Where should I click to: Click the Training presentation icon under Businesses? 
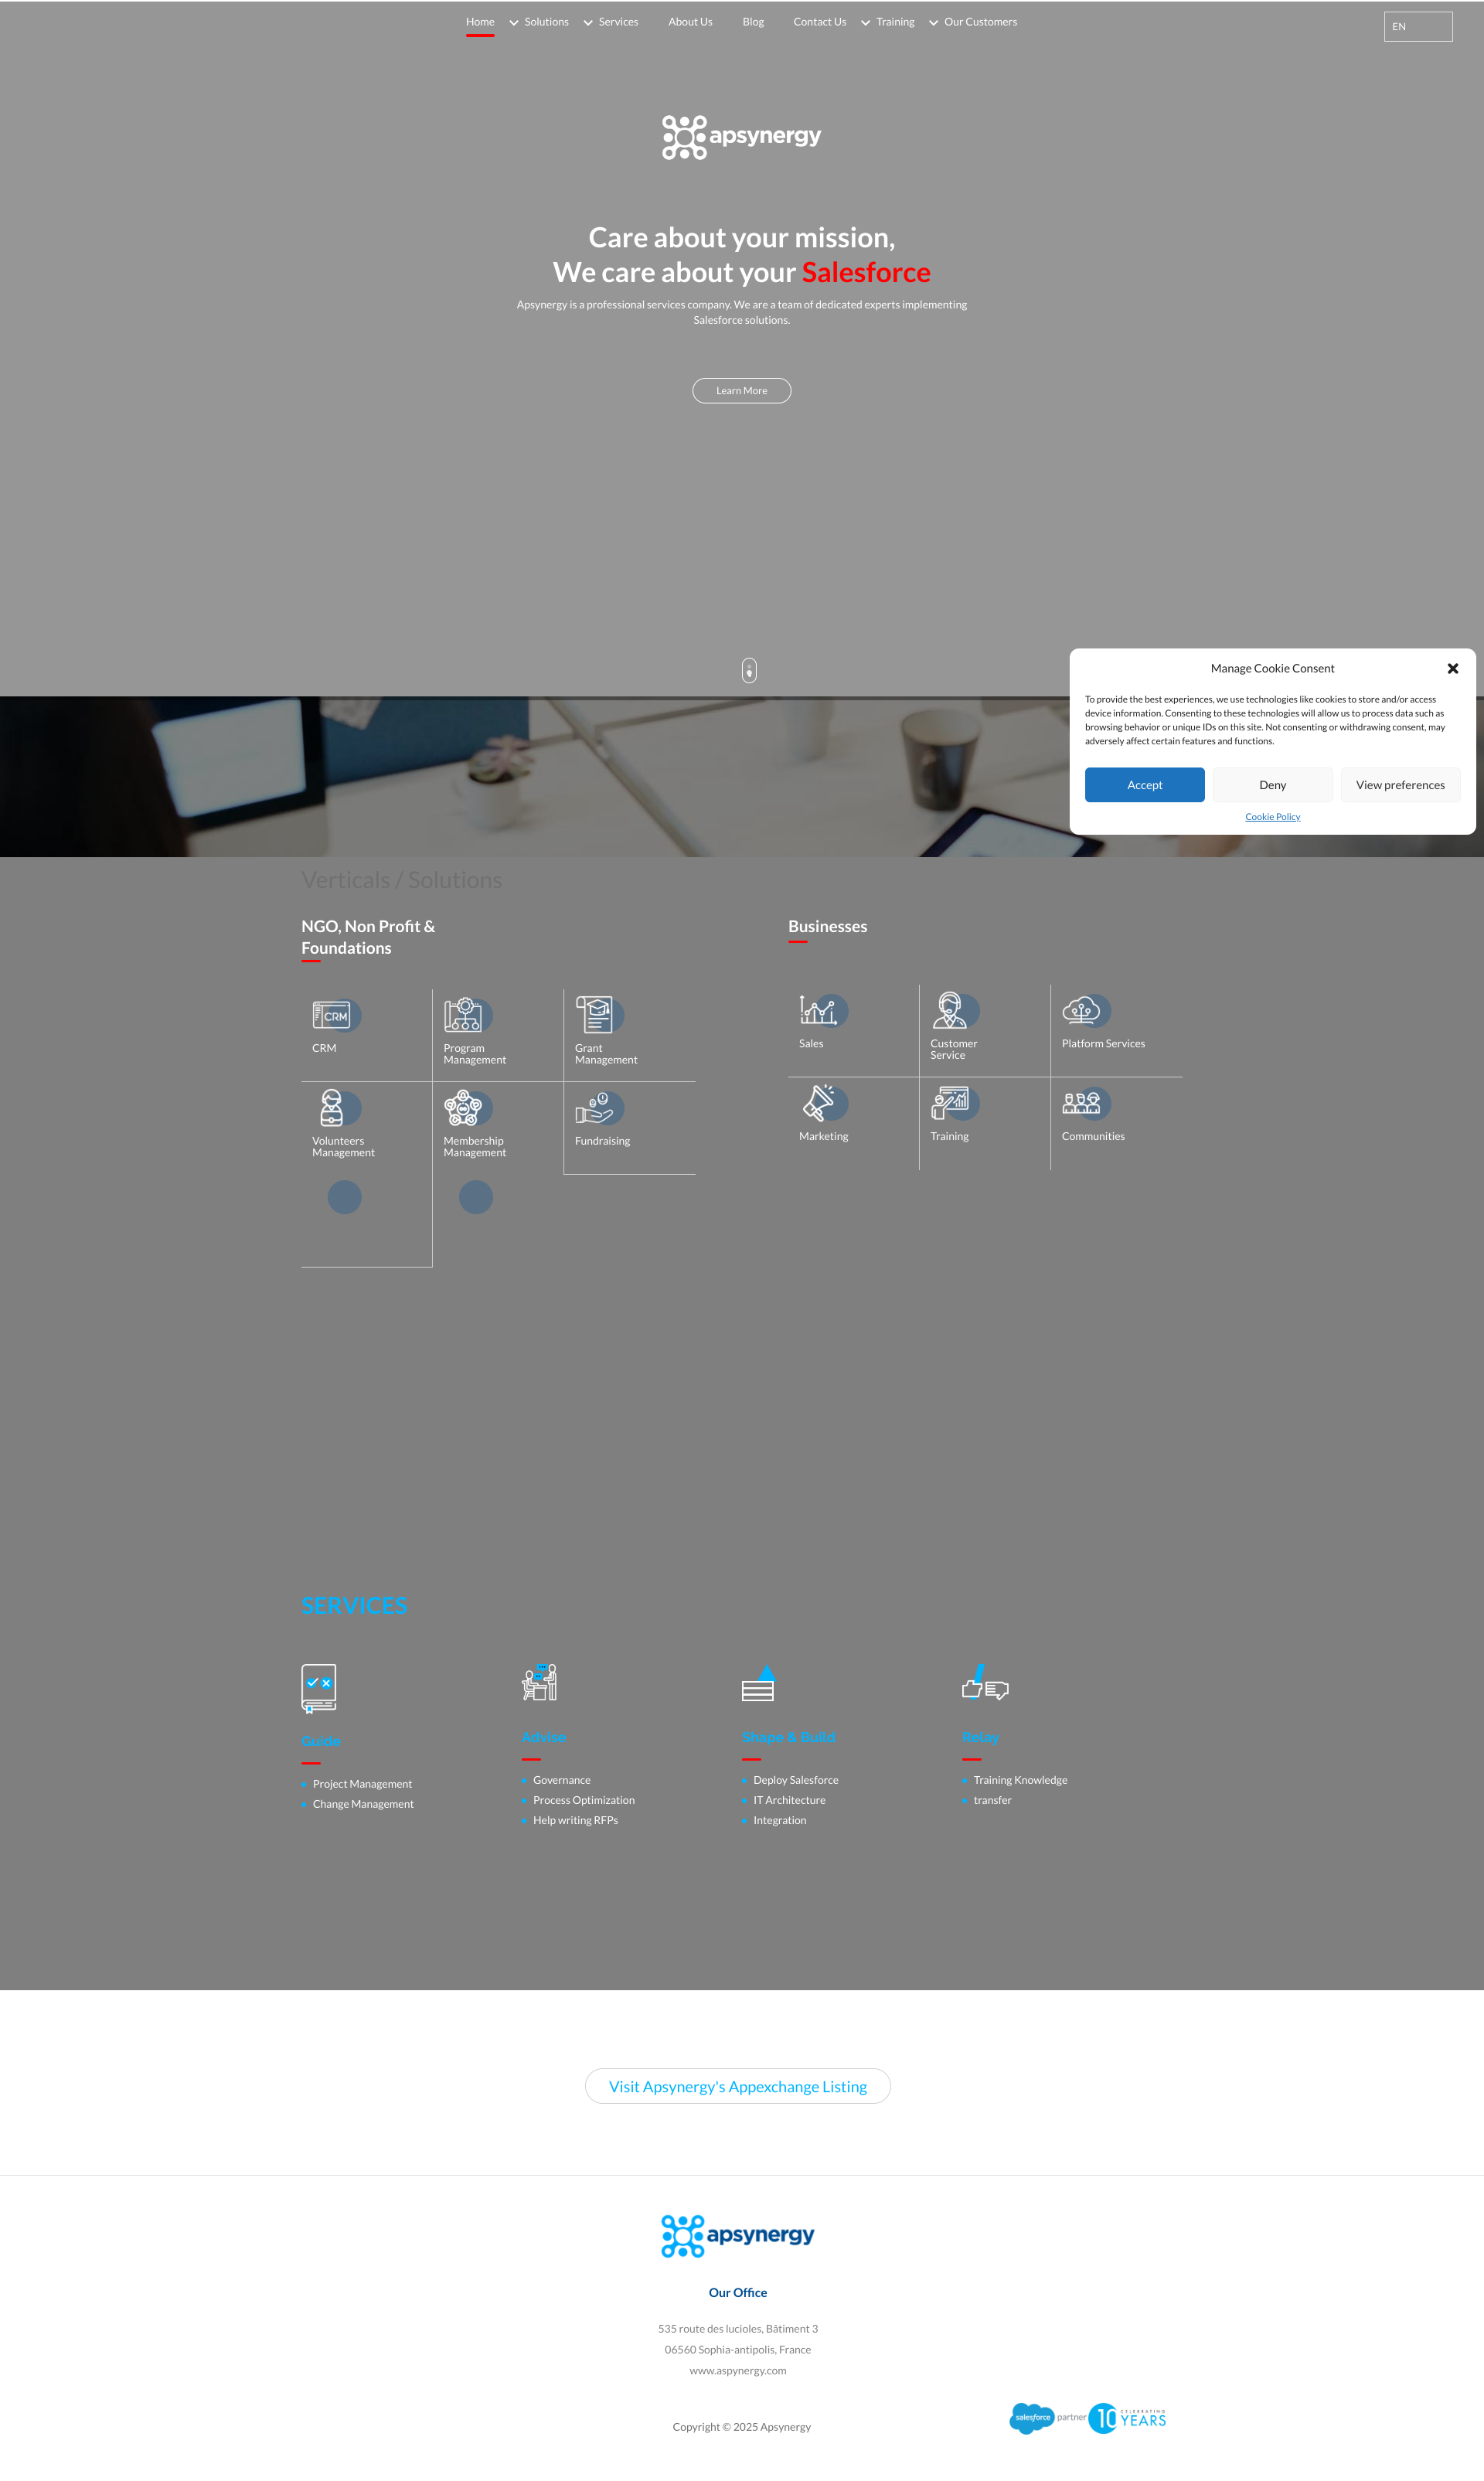(950, 1103)
